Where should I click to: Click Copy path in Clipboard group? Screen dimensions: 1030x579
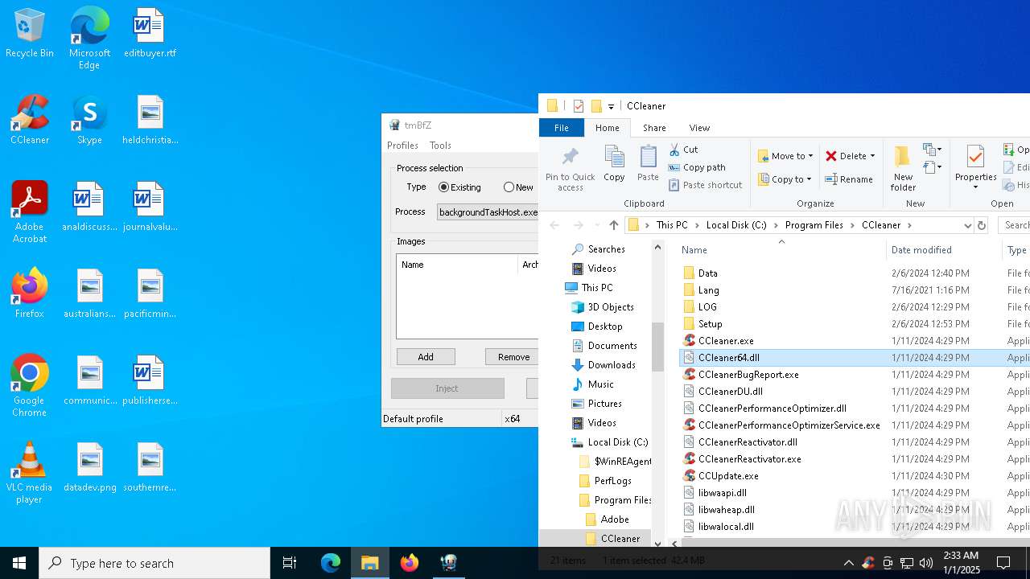697,167
